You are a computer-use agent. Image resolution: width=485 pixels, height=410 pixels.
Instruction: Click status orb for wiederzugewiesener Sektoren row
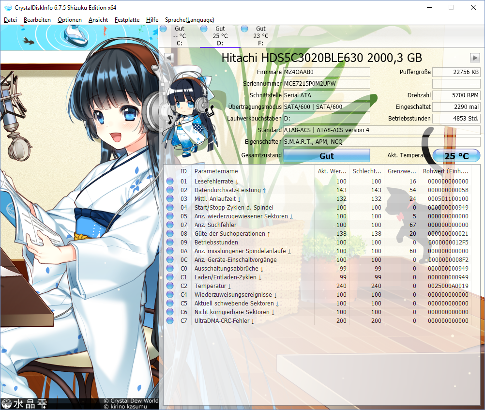[x=170, y=216]
